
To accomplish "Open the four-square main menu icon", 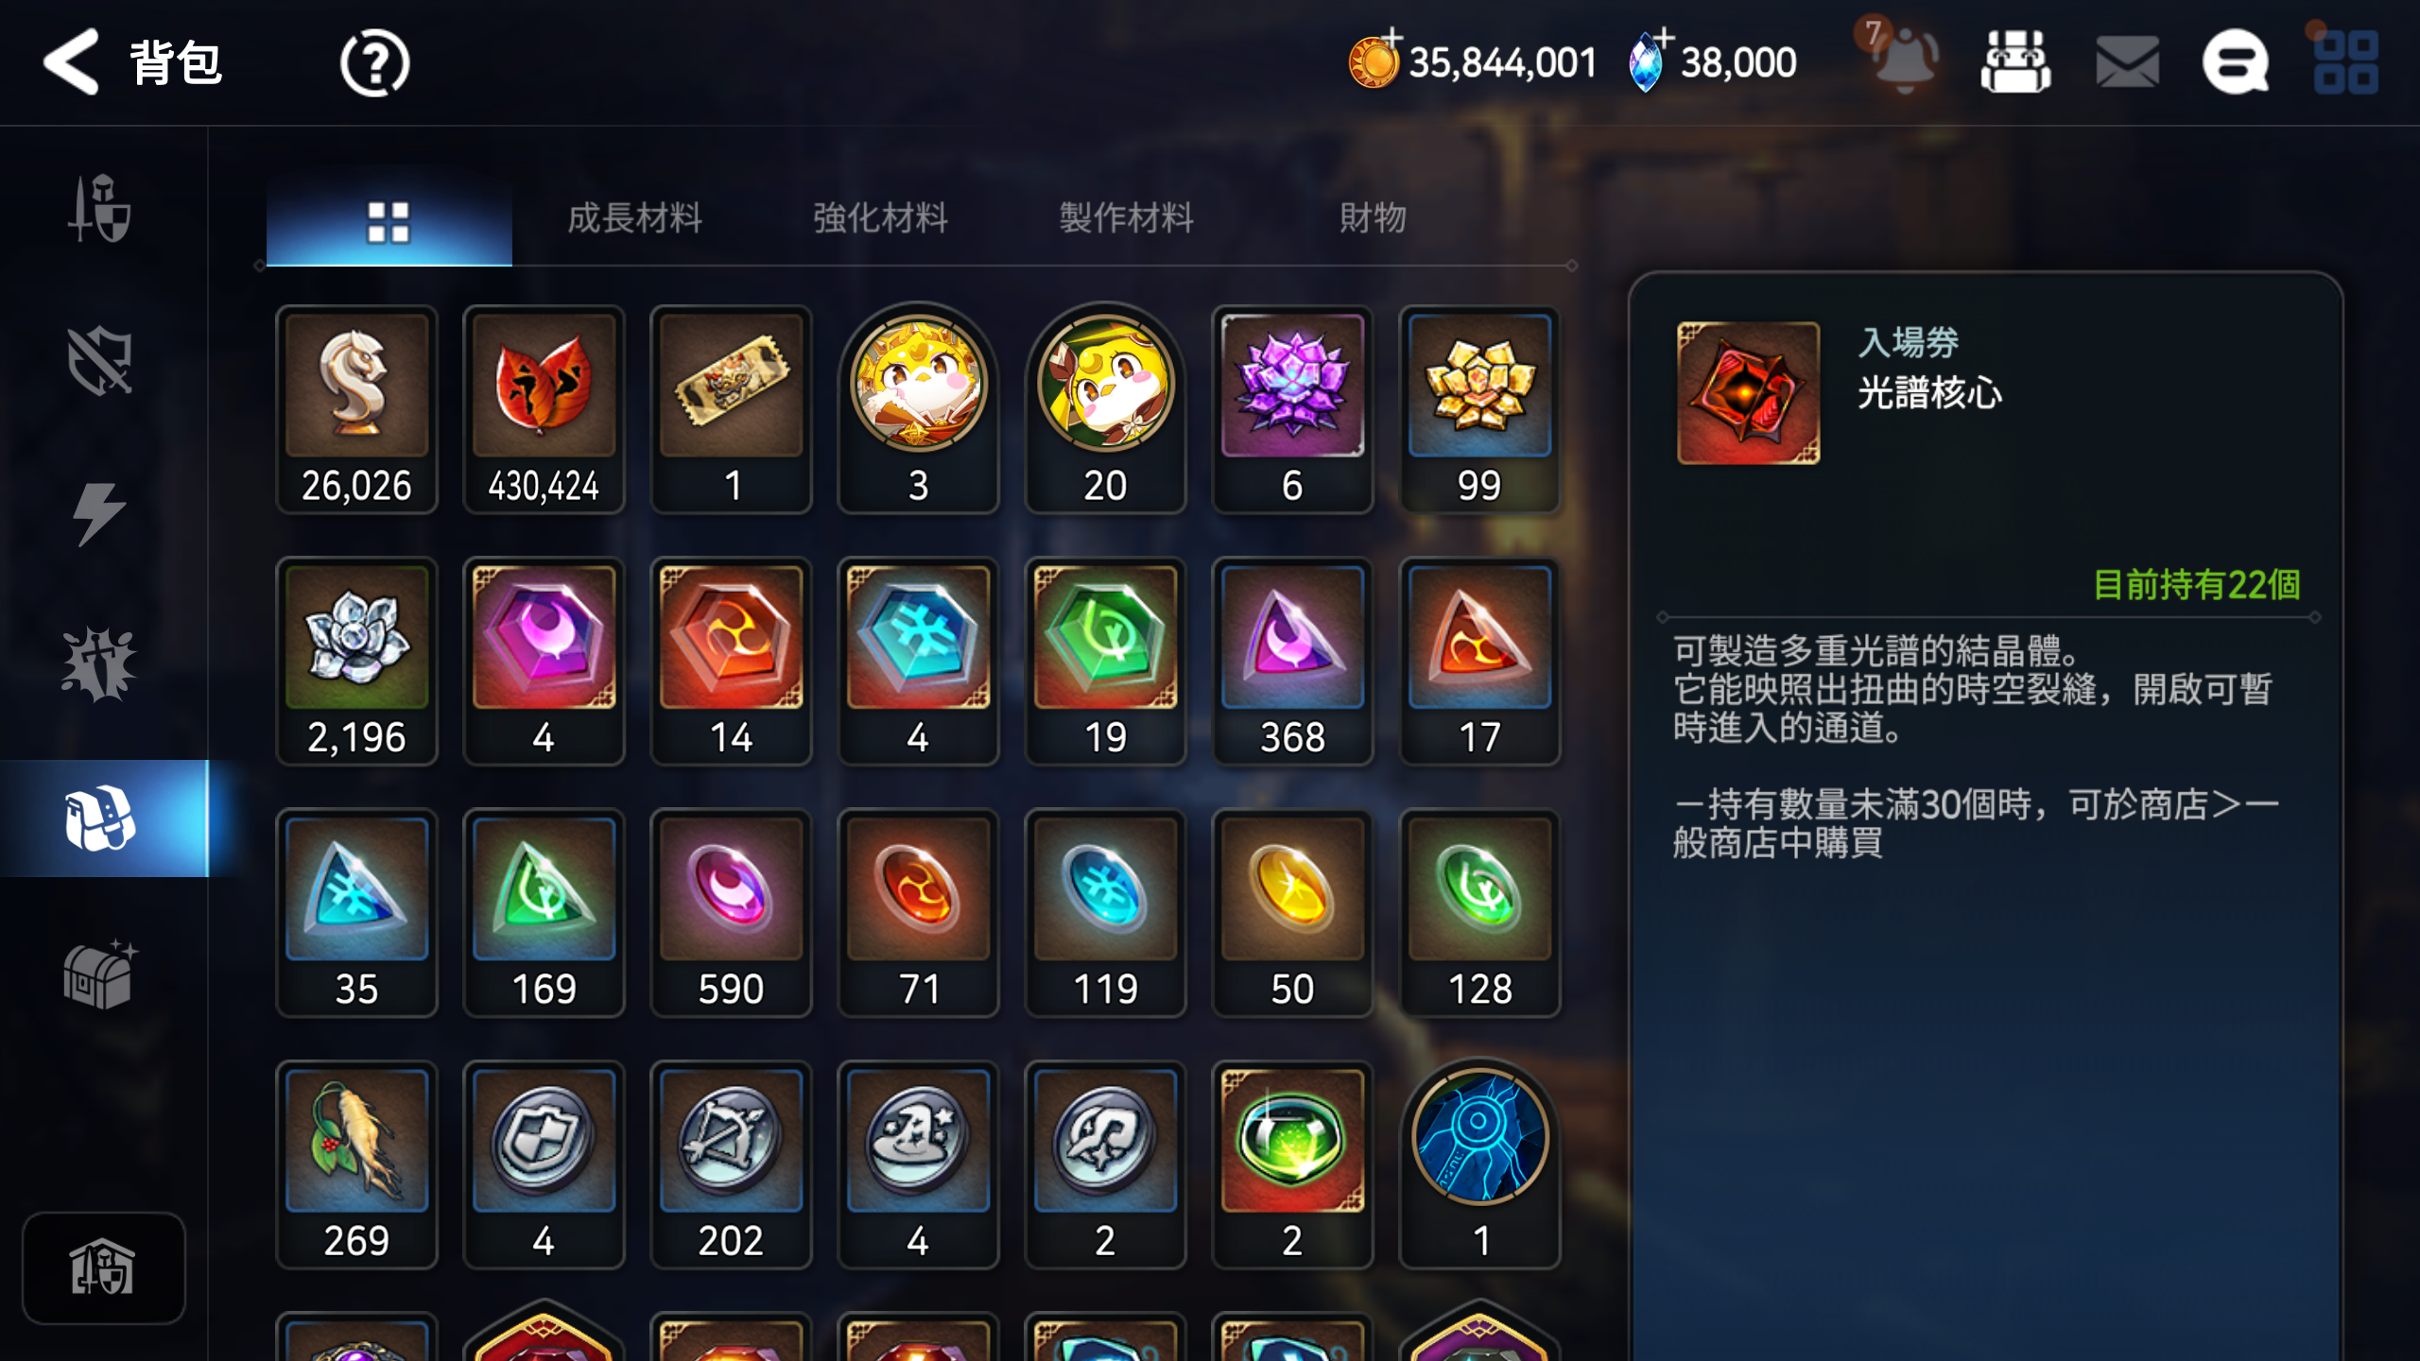I will coord(2346,62).
